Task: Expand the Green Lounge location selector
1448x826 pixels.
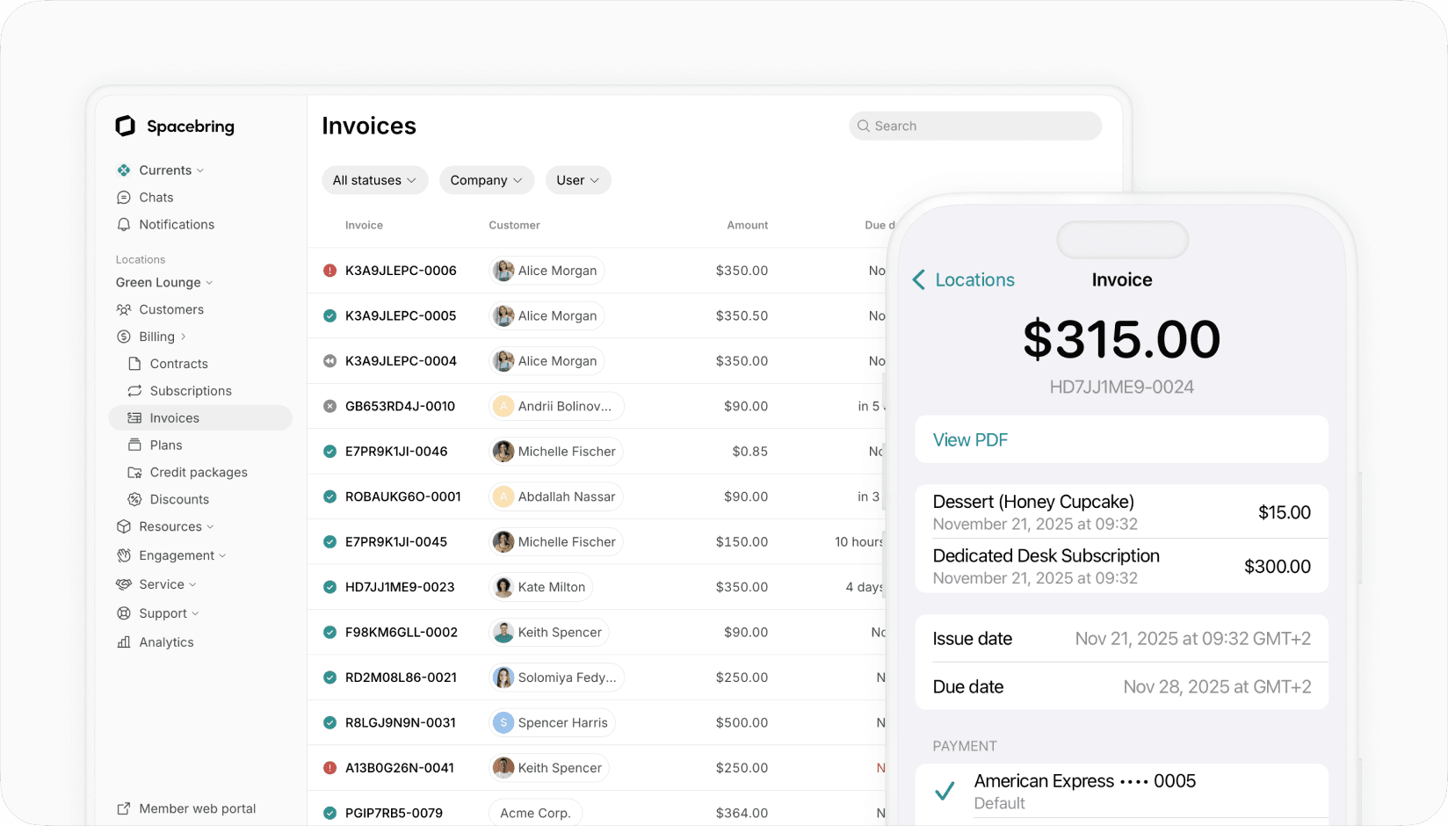Action: pyautogui.click(x=163, y=282)
